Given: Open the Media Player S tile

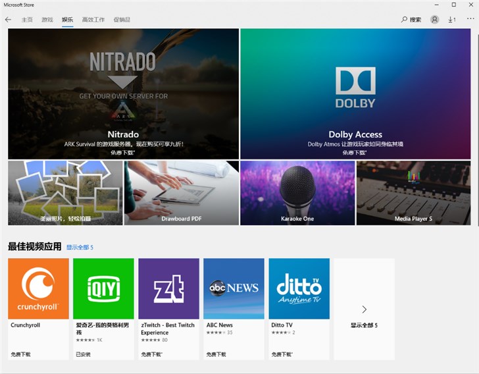Looking at the screenshot, I should (x=414, y=193).
